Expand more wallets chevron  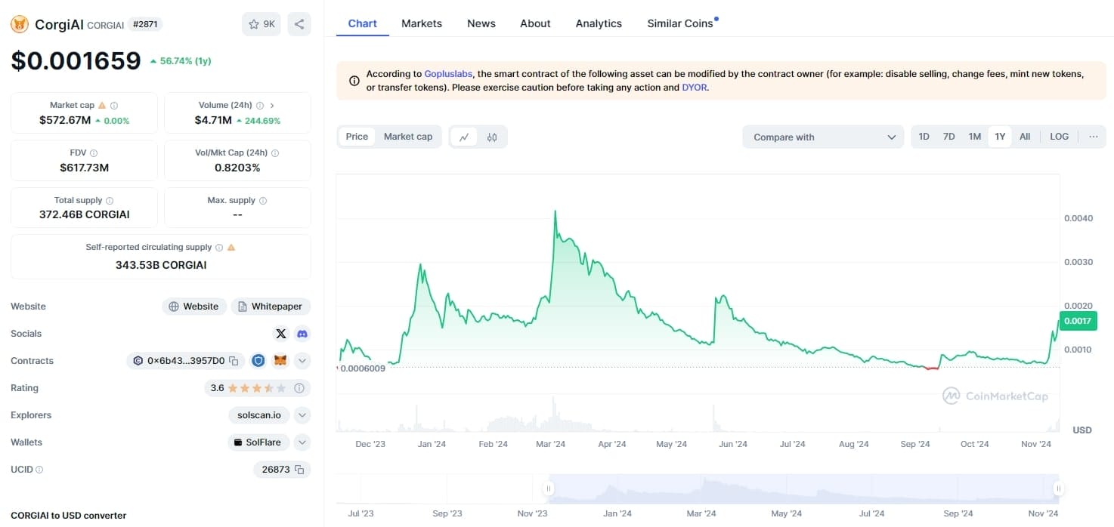(x=302, y=442)
